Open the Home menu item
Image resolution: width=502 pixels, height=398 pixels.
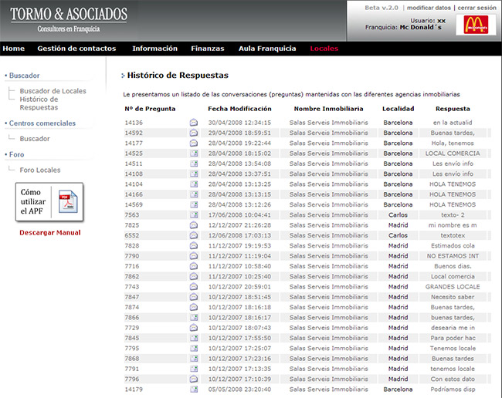pyautogui.click(x=14, y=49)
